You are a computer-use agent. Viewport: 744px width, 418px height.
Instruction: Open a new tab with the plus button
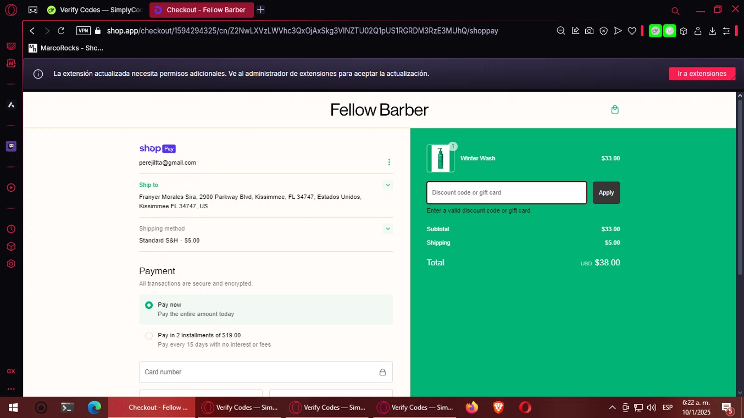[260, 10]
